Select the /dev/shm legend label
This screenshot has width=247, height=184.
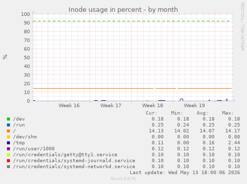tap(25, 137)
